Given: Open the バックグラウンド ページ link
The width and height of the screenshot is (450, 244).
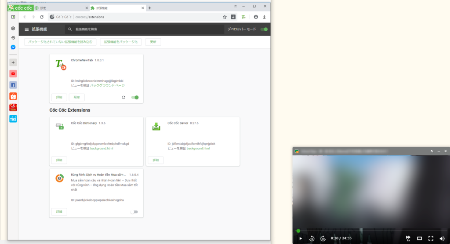Looking at the screenshot, I should pyautogui.click(x=107, y=86).
